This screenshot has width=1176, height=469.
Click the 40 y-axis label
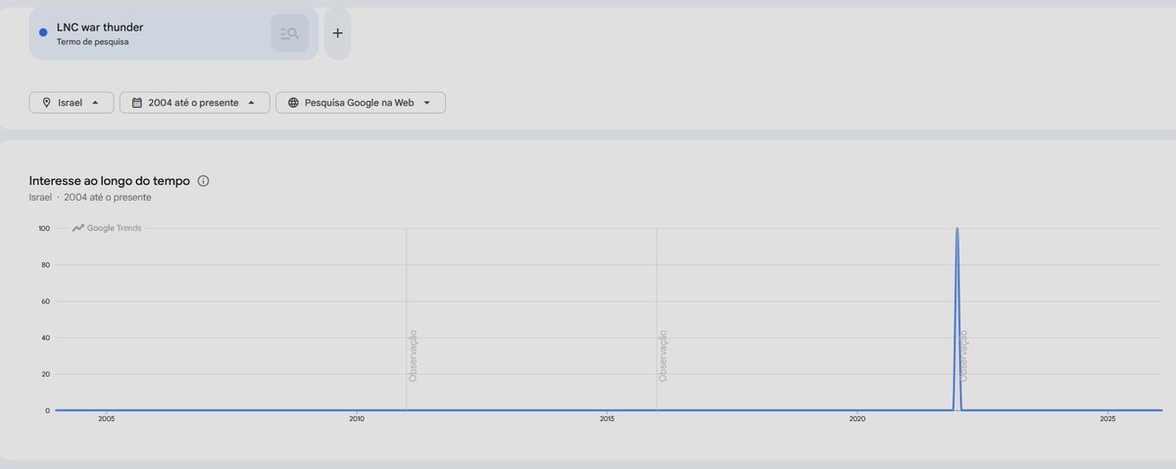tap(45, 338)
